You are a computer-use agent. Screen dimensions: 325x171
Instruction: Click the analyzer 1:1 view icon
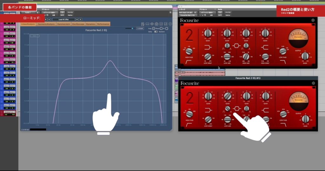click(161, 24)
